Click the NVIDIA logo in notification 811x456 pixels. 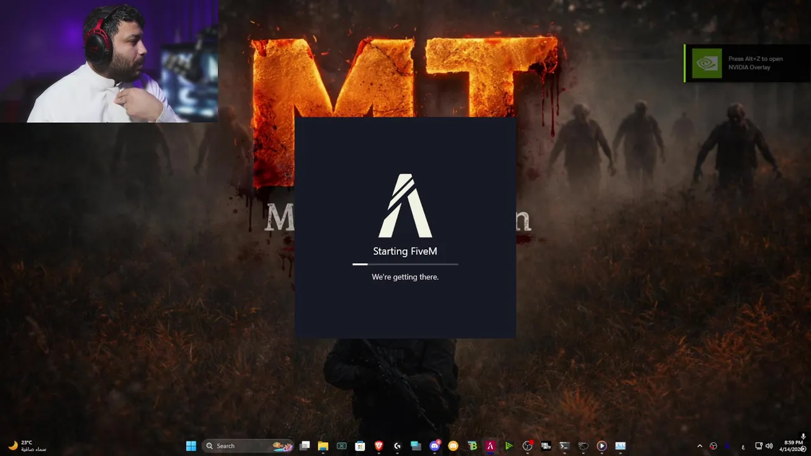click(x=706, y=63)
